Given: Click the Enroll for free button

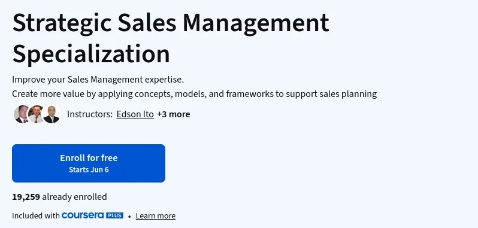Looking at the screenshot, I should 89,163.
